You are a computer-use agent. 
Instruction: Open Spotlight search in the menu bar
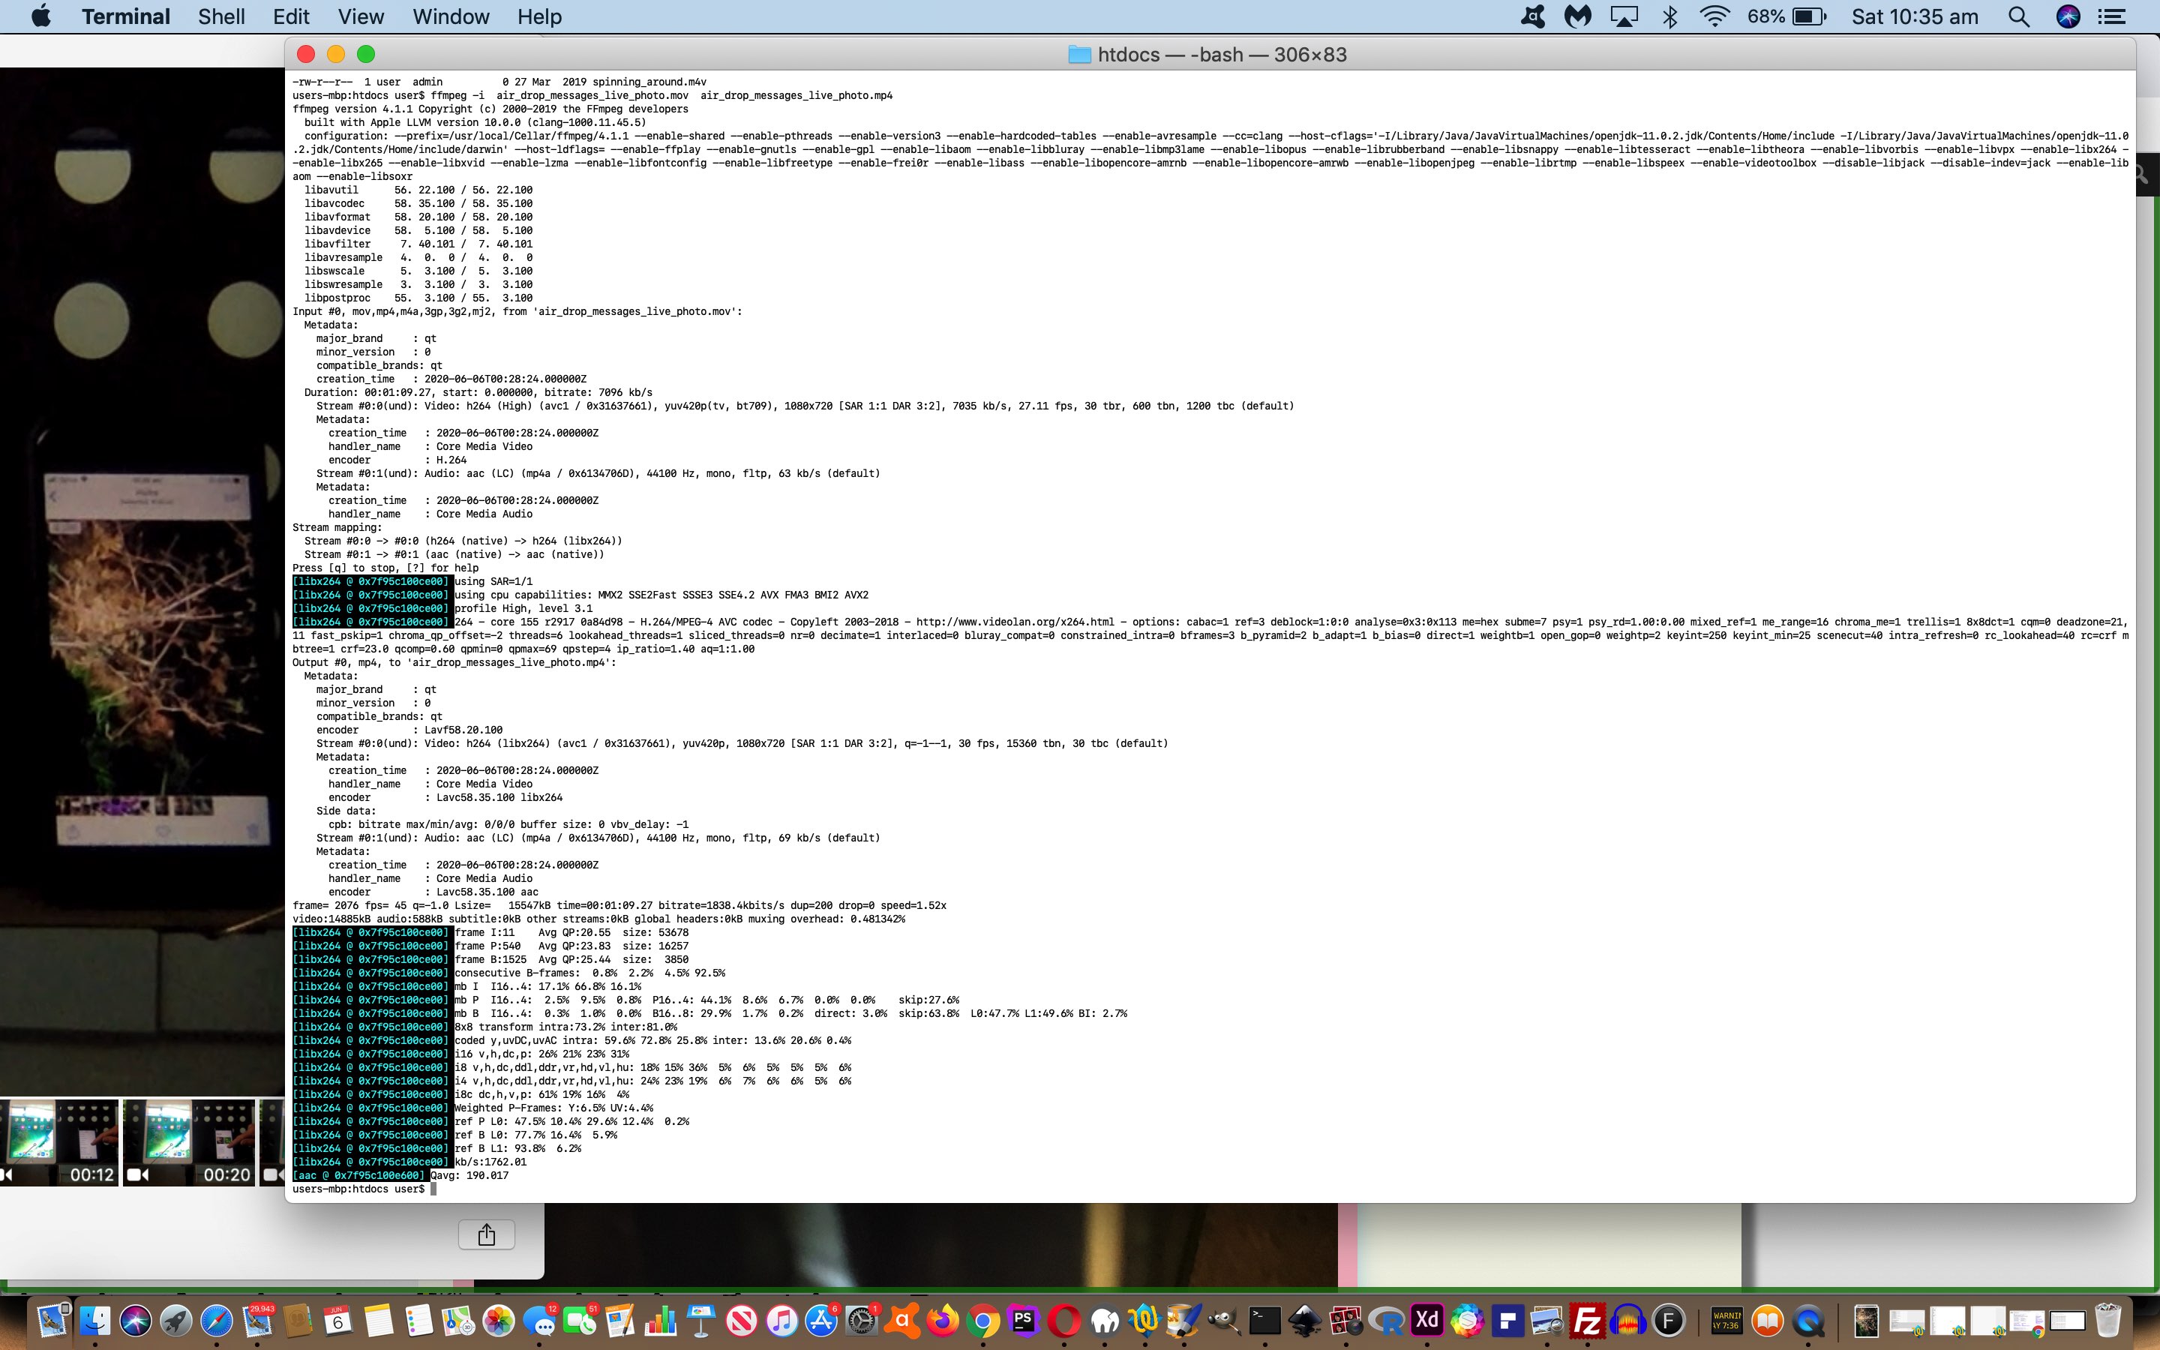2018,17
